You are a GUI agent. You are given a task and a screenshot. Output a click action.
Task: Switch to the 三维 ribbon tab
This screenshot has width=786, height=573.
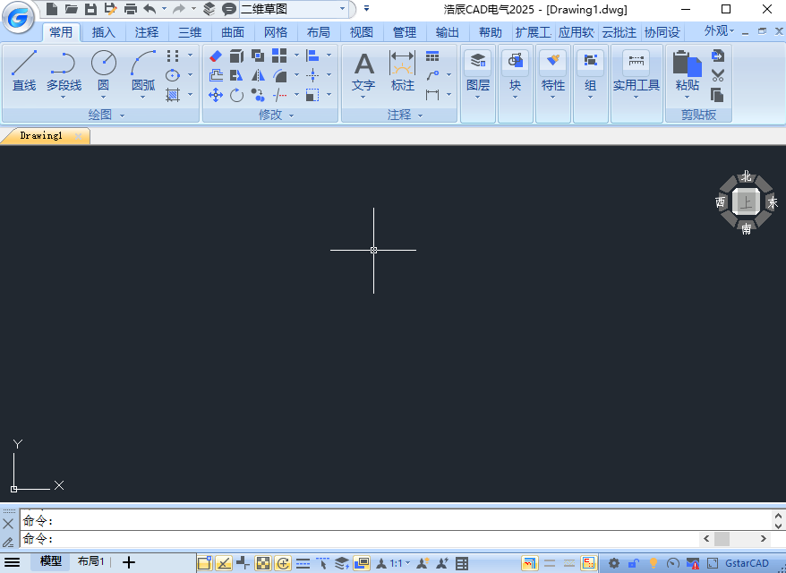tap(190, 32)
